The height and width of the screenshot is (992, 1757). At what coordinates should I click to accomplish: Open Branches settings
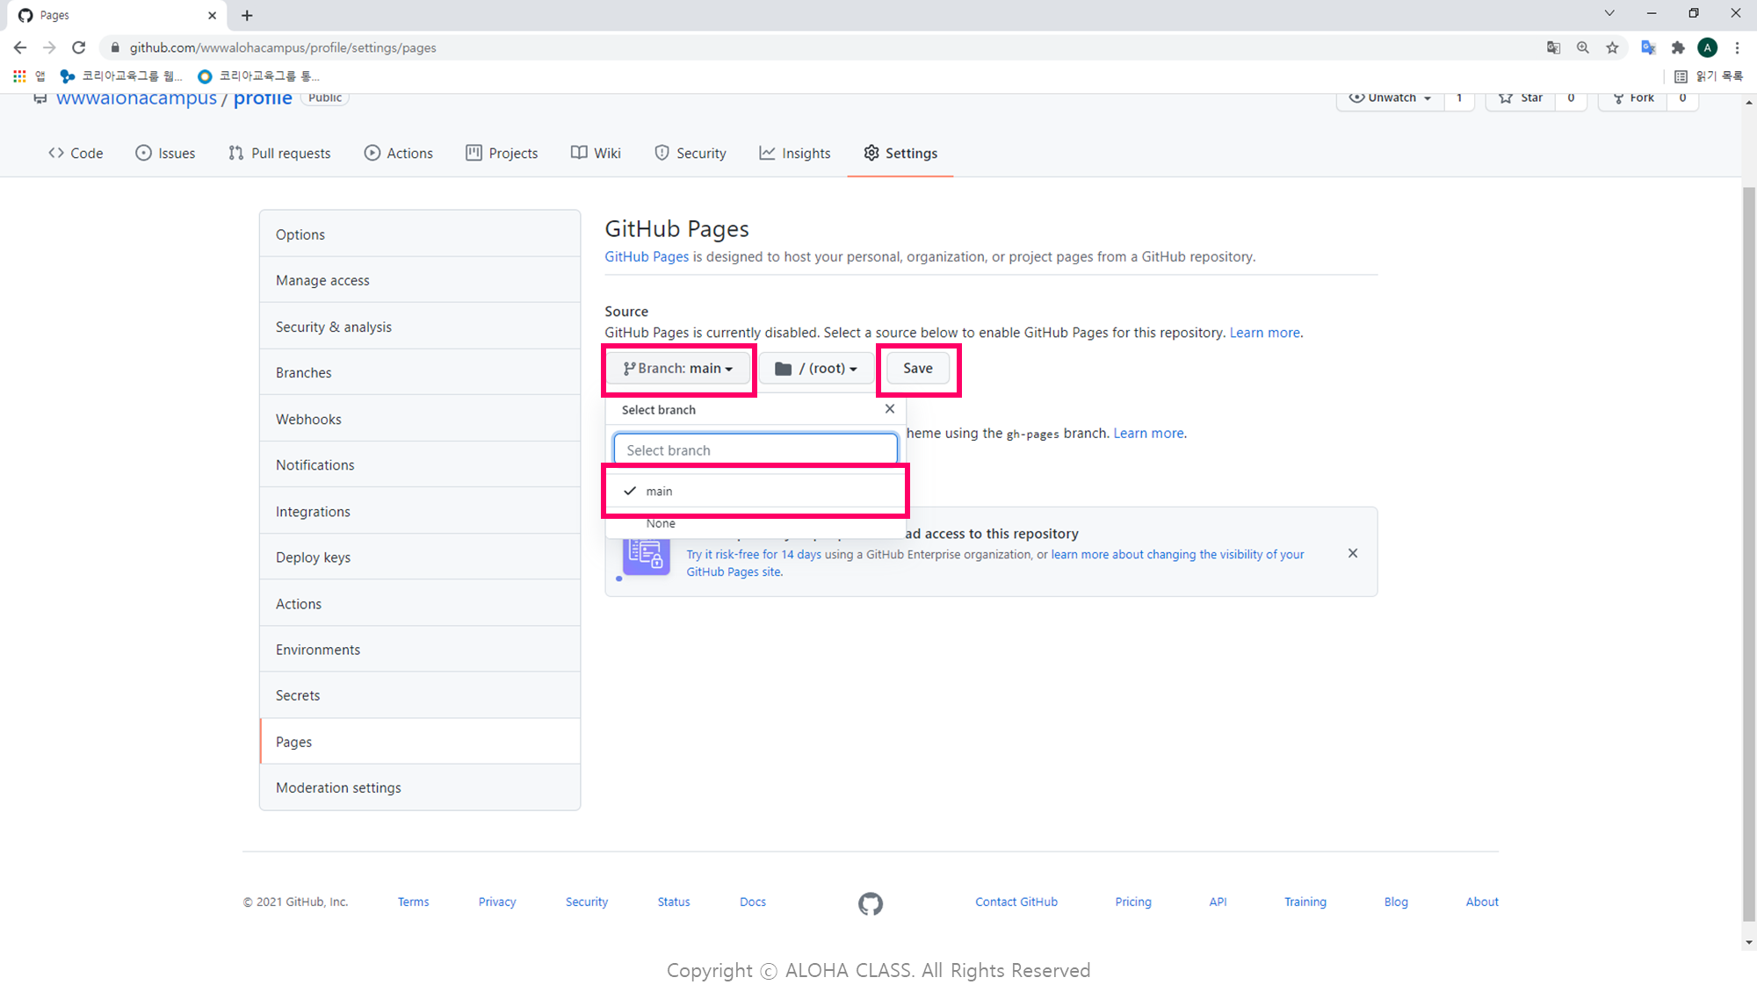tap(420, 372)
